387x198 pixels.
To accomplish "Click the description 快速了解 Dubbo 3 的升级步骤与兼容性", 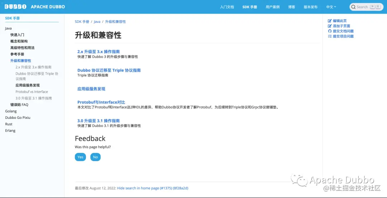I will [x=107, y=57].
